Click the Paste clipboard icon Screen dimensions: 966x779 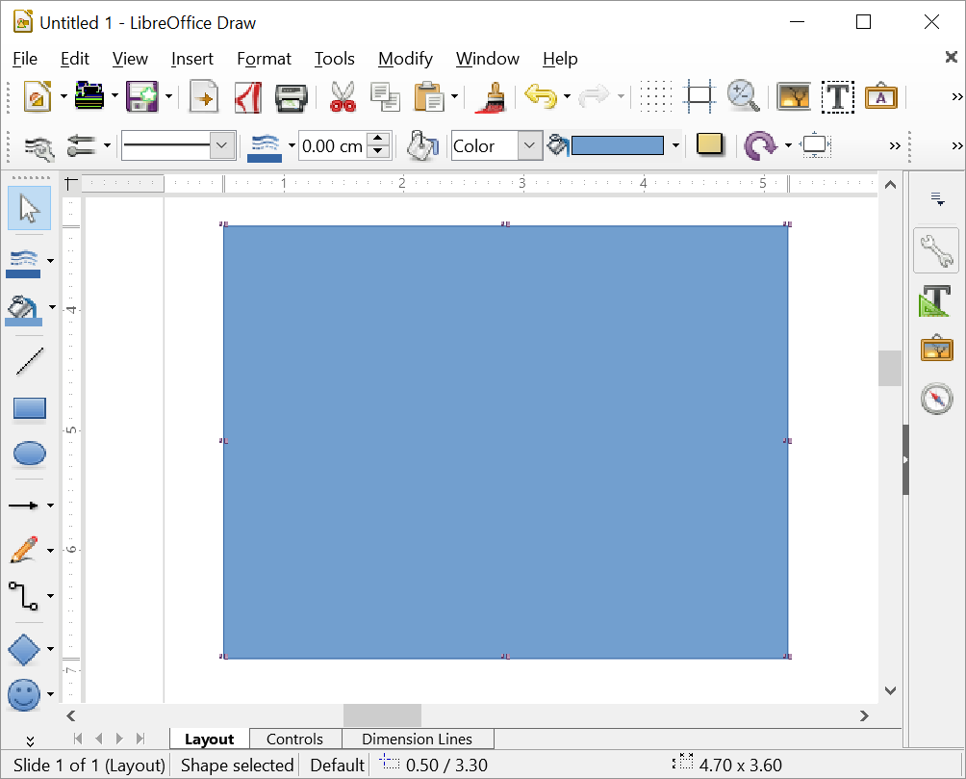click(429, 97)
